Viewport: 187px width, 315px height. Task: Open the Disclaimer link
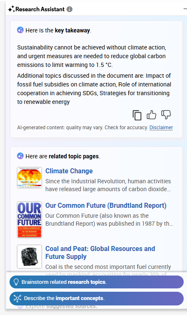point(161,128)
